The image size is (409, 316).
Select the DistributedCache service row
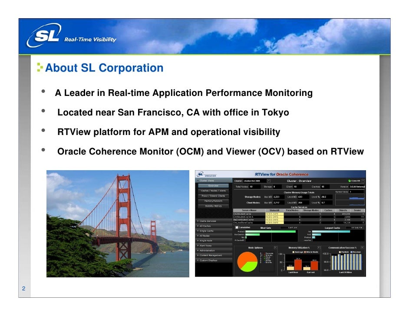click(299, 214)
